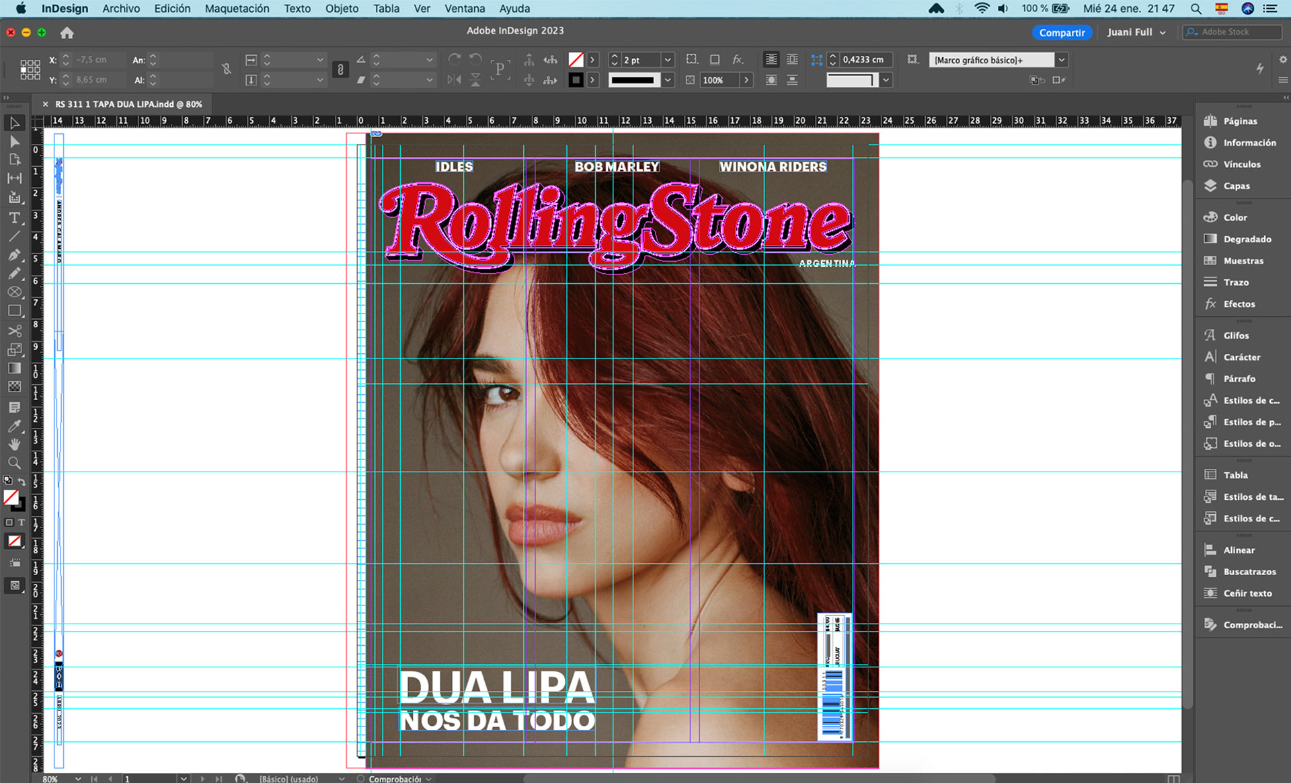The width and height of the screenshot is (1291, 783).
Task: Open the Marco gráfico básico style dropdown
Action: [1061, 60]
